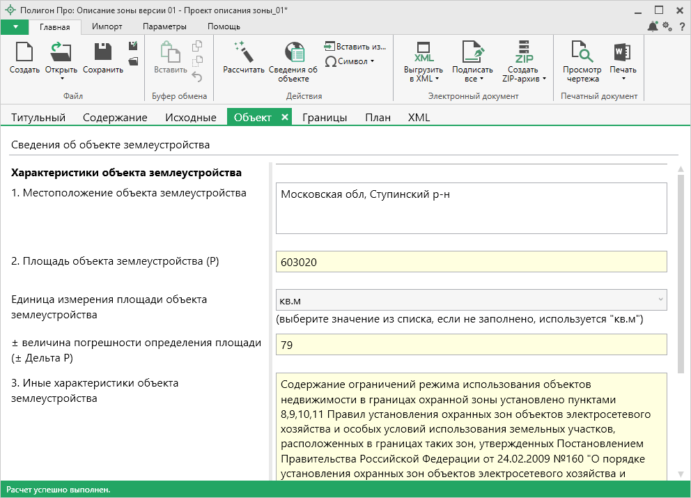The width and height of the screenshot is (691, 498).
Task: Click the Сохранить floppy disk icon
Action: (x=102, y=52)
